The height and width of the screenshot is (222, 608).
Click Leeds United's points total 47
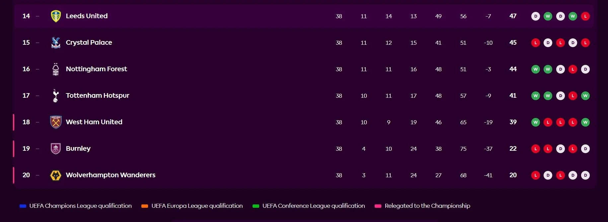(513, 16)
